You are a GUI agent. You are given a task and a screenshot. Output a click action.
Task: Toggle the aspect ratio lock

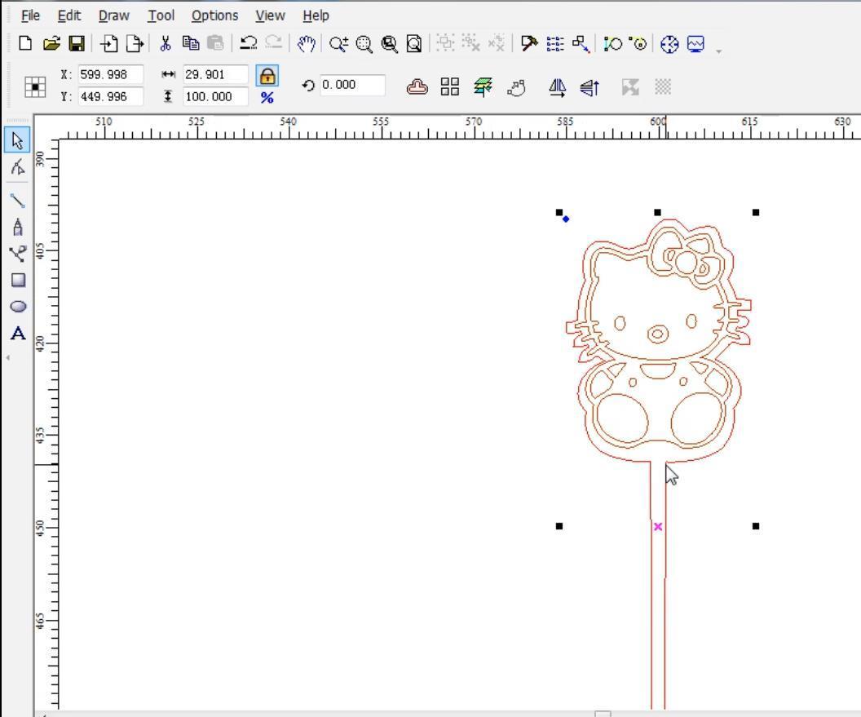268,75
